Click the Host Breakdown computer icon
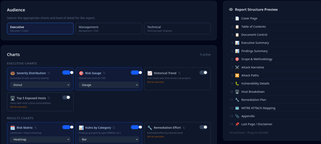This screenshot has height=144, width=321. (237, 92)
